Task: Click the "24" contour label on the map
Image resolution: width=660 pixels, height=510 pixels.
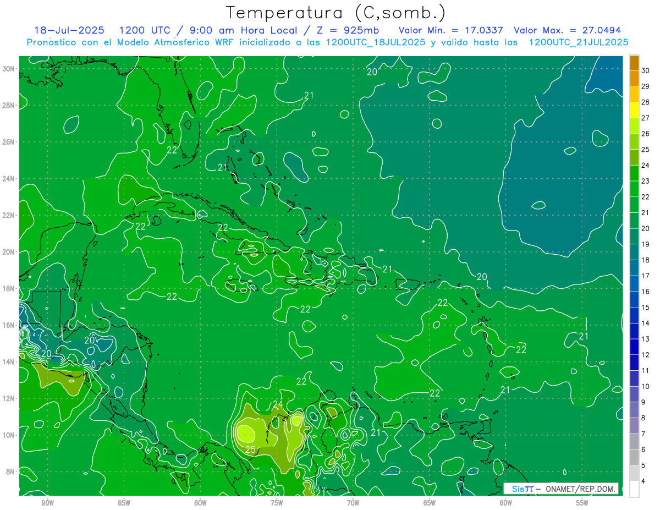Action: click(278, 405)
